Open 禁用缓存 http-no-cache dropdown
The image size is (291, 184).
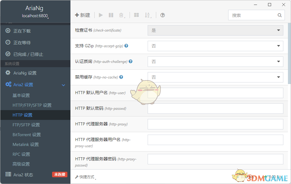pos(215,77)
